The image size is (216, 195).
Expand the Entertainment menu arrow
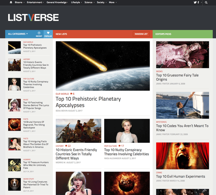click(43, 3)
